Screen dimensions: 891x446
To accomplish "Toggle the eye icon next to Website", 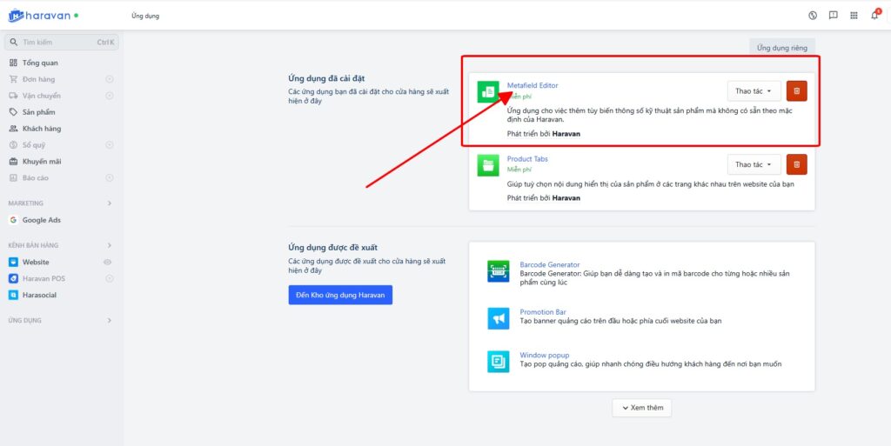I will coord(109,262).
